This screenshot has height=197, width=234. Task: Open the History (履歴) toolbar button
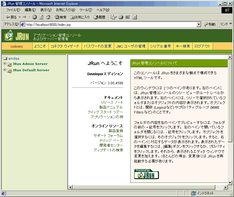pos(99,17)
